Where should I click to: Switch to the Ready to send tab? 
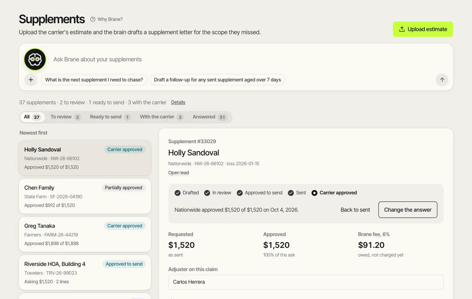tap(110, 117)
